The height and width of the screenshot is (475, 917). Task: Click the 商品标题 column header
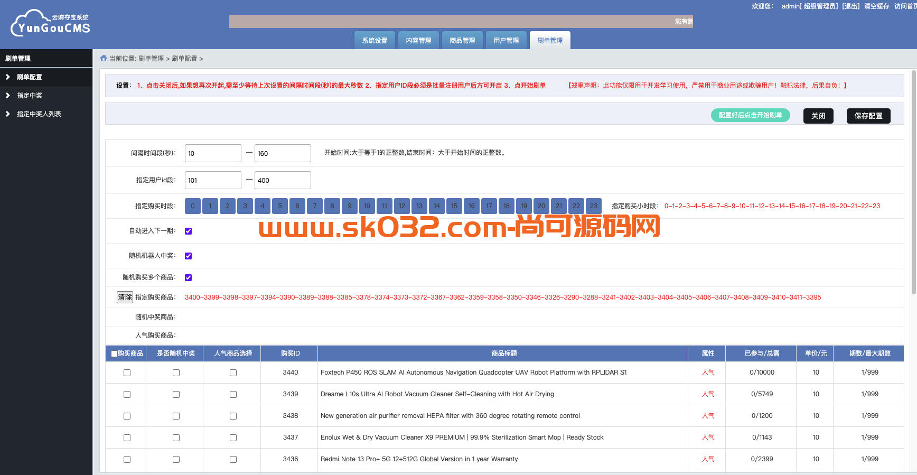pyautogui.click(x=503, y=353)
